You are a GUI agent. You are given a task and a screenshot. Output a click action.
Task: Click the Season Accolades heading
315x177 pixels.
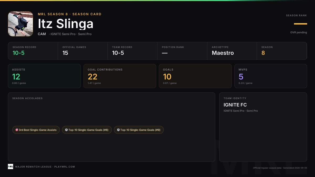[x=27, y=98]
